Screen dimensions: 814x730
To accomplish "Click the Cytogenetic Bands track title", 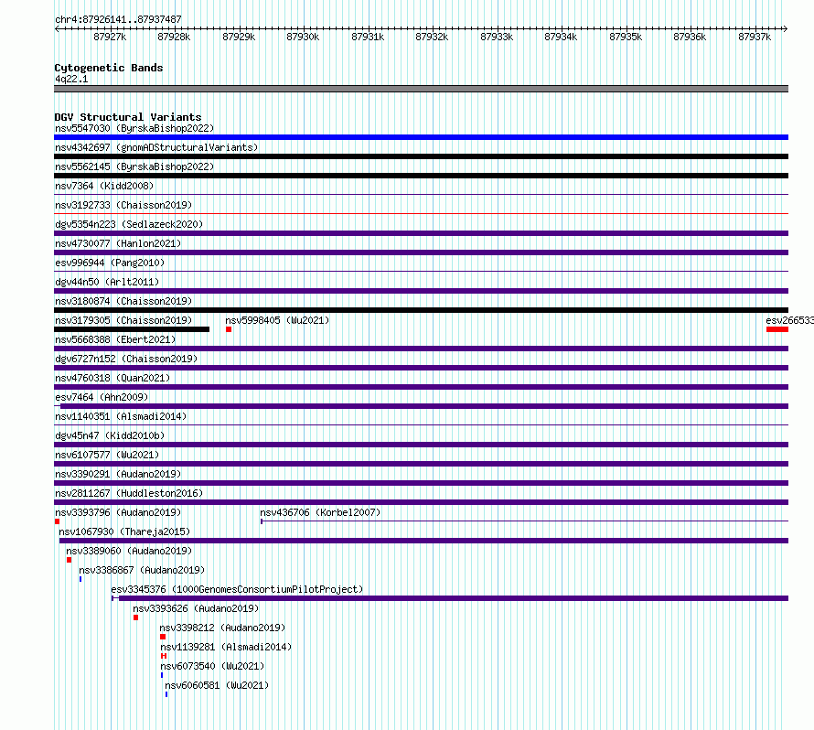I will coord(109,68).
